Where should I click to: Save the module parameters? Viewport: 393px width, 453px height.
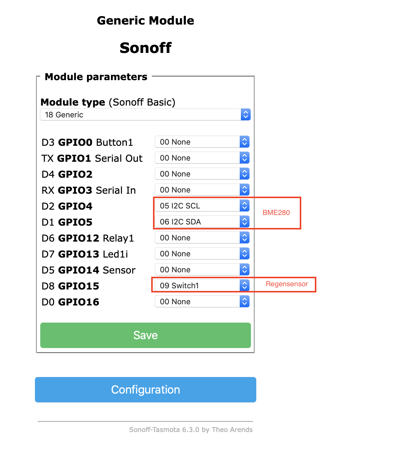(x=146, y=335)
